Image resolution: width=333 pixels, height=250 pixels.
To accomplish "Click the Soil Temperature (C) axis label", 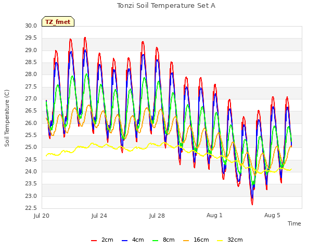I will pos(7,118).
